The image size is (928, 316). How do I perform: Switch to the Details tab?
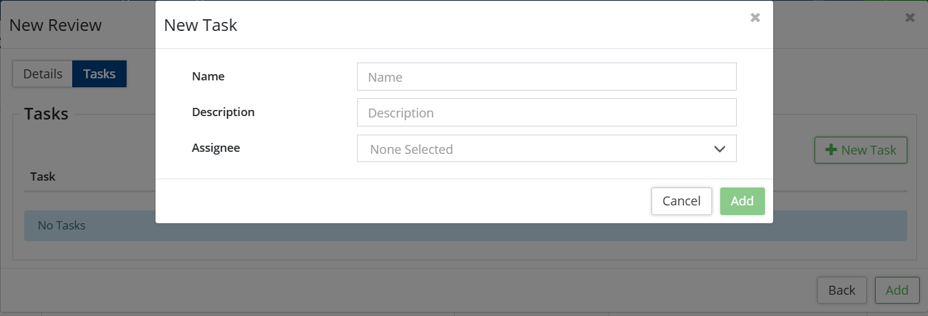point(43,74)
